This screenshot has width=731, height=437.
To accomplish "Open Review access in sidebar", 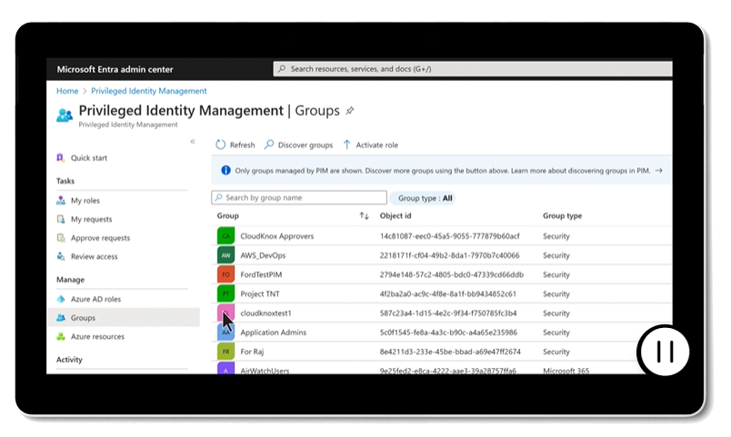I will click(95, 256).
